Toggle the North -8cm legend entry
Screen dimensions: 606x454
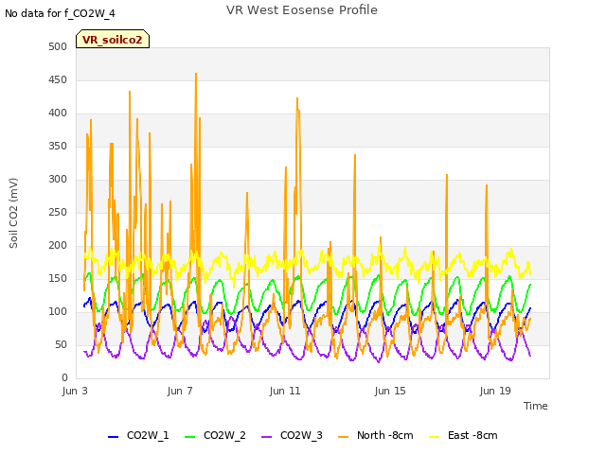coord(376,435)
